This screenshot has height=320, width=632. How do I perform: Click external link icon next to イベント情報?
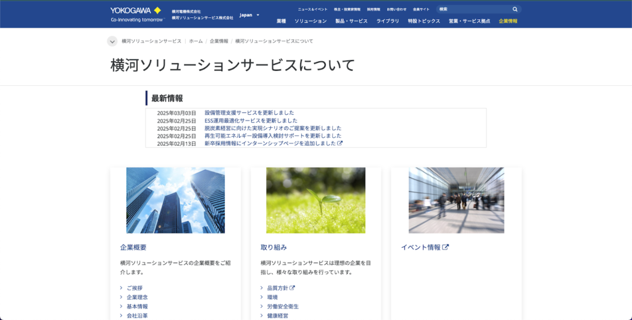coord(446,247)
